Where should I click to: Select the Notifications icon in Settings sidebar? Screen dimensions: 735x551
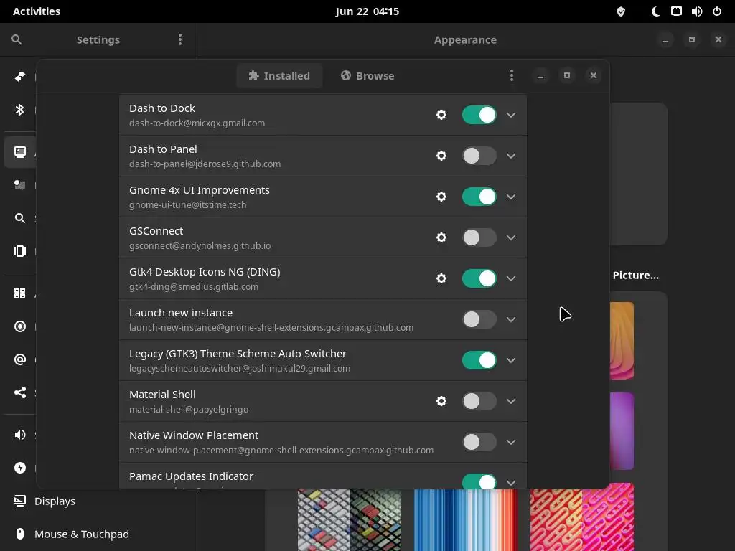pos(19,184)
